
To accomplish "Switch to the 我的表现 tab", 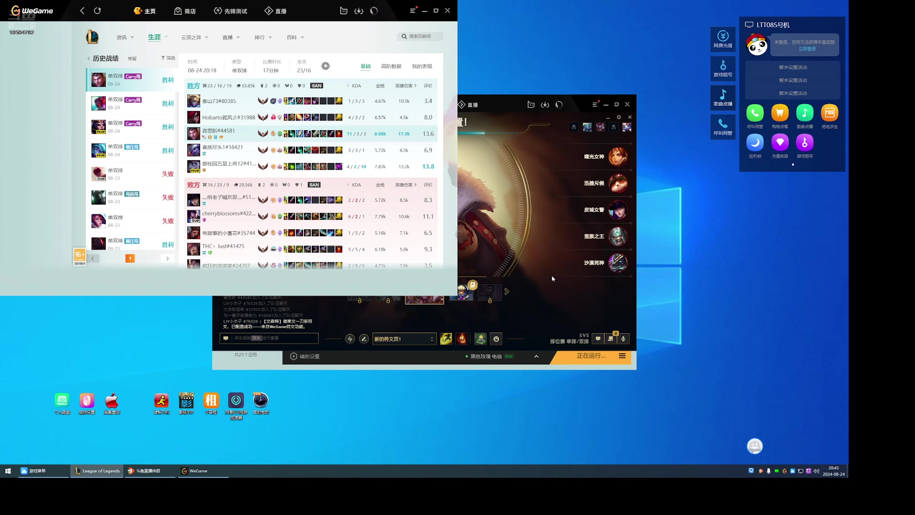I will point(422,66).
